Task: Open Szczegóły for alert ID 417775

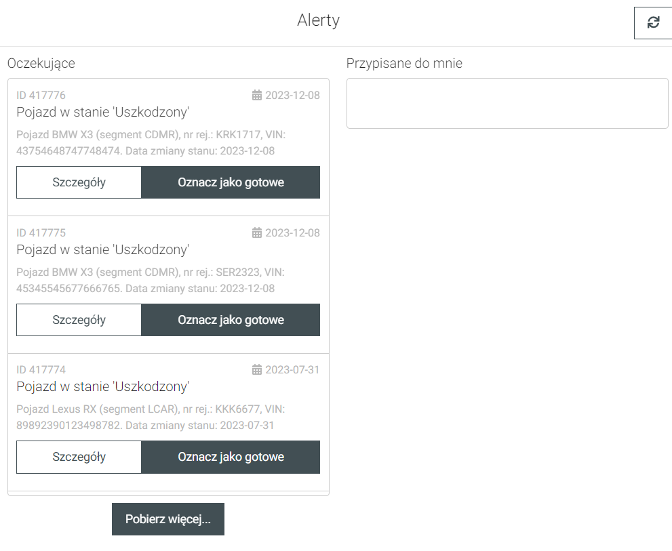Action: pos(79,320)
